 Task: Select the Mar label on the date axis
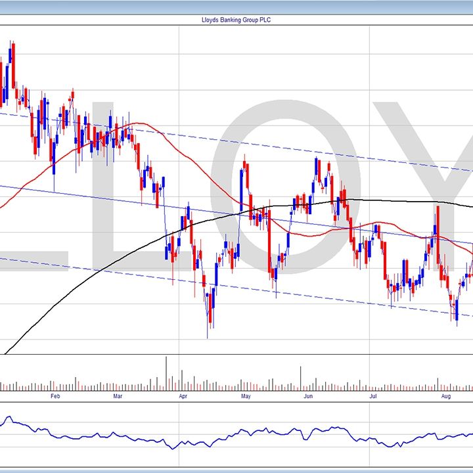[118, 396]
